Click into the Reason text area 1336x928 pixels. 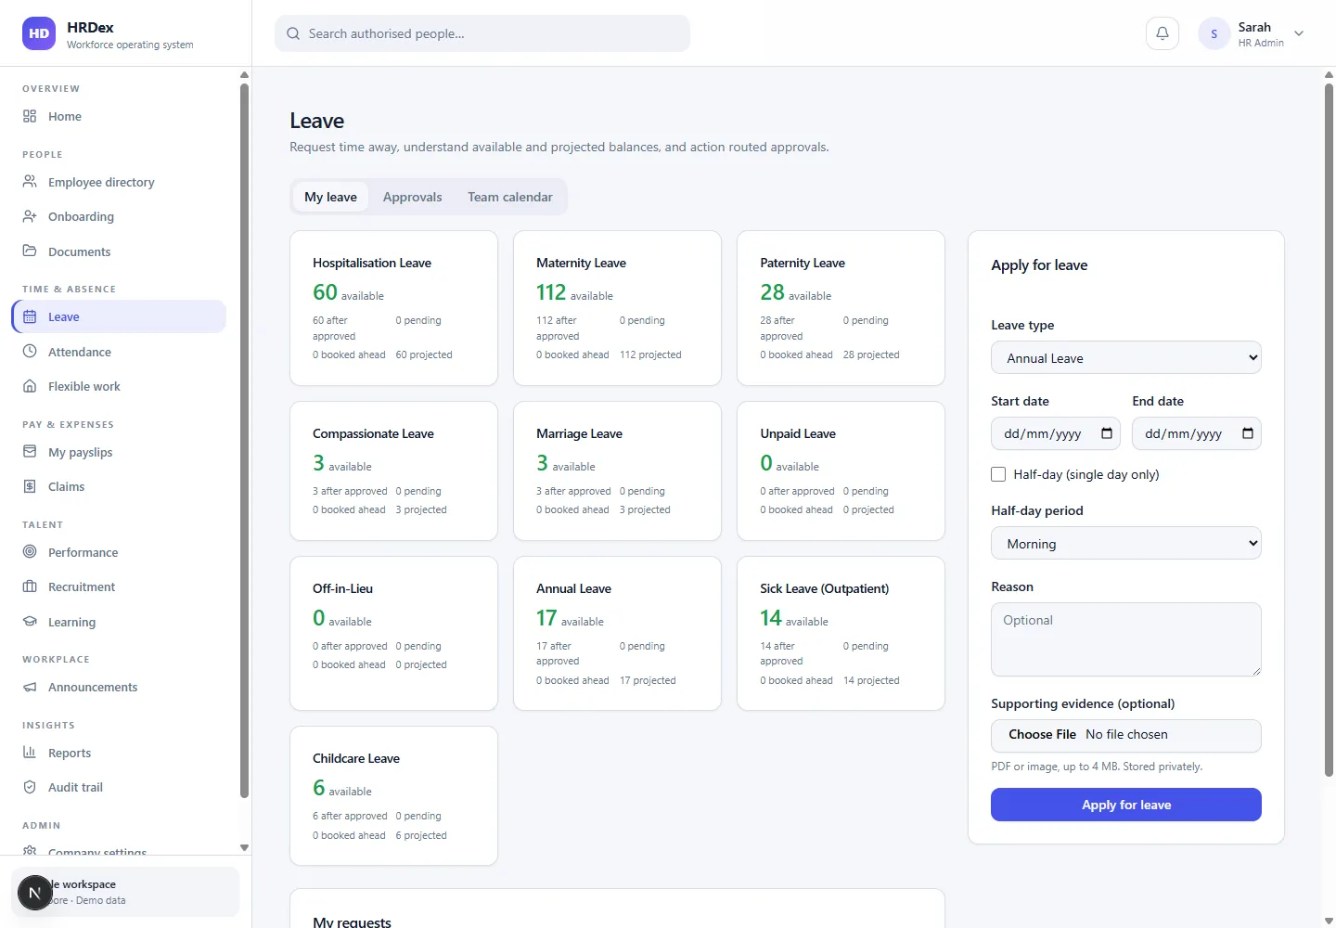(x=1126, y=639)
